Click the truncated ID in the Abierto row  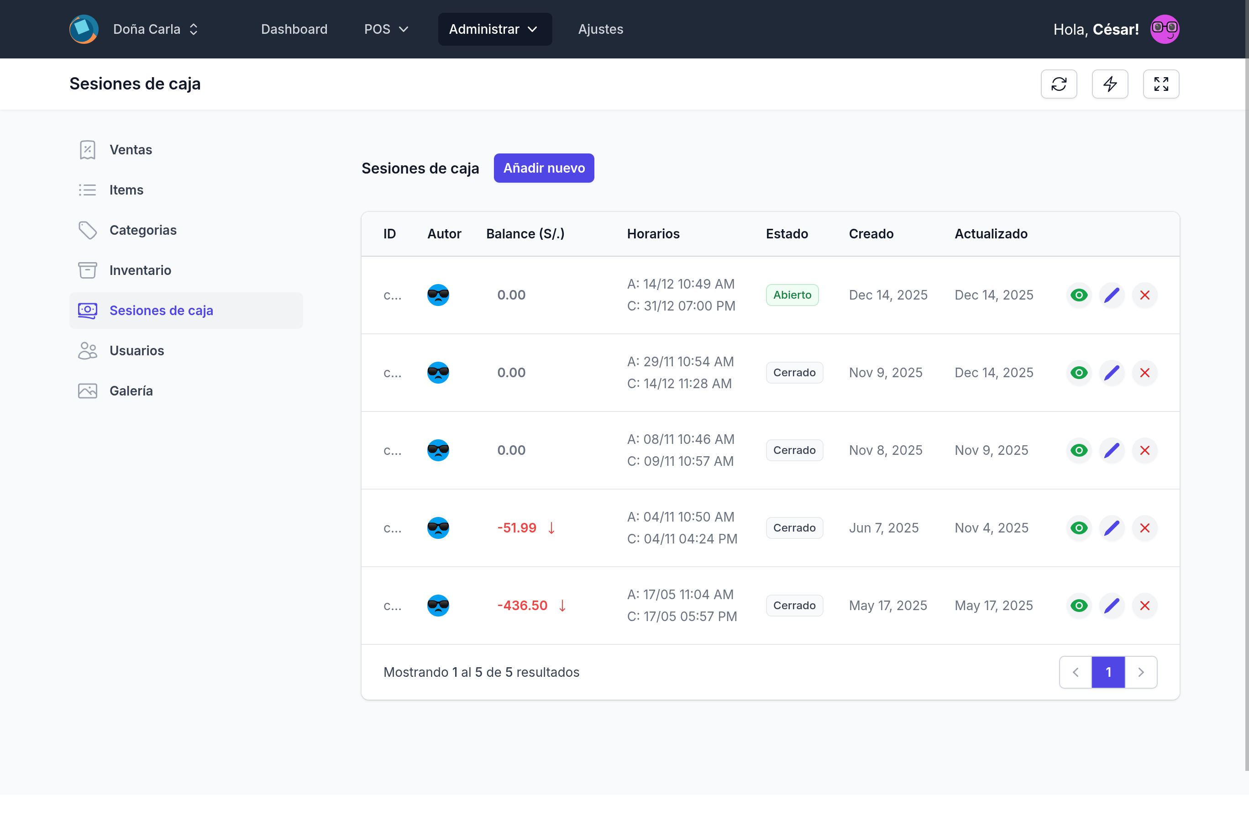click(393, 295)
